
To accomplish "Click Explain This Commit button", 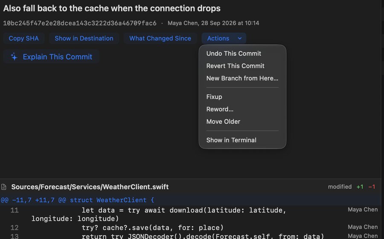I will tap(51, 57).
